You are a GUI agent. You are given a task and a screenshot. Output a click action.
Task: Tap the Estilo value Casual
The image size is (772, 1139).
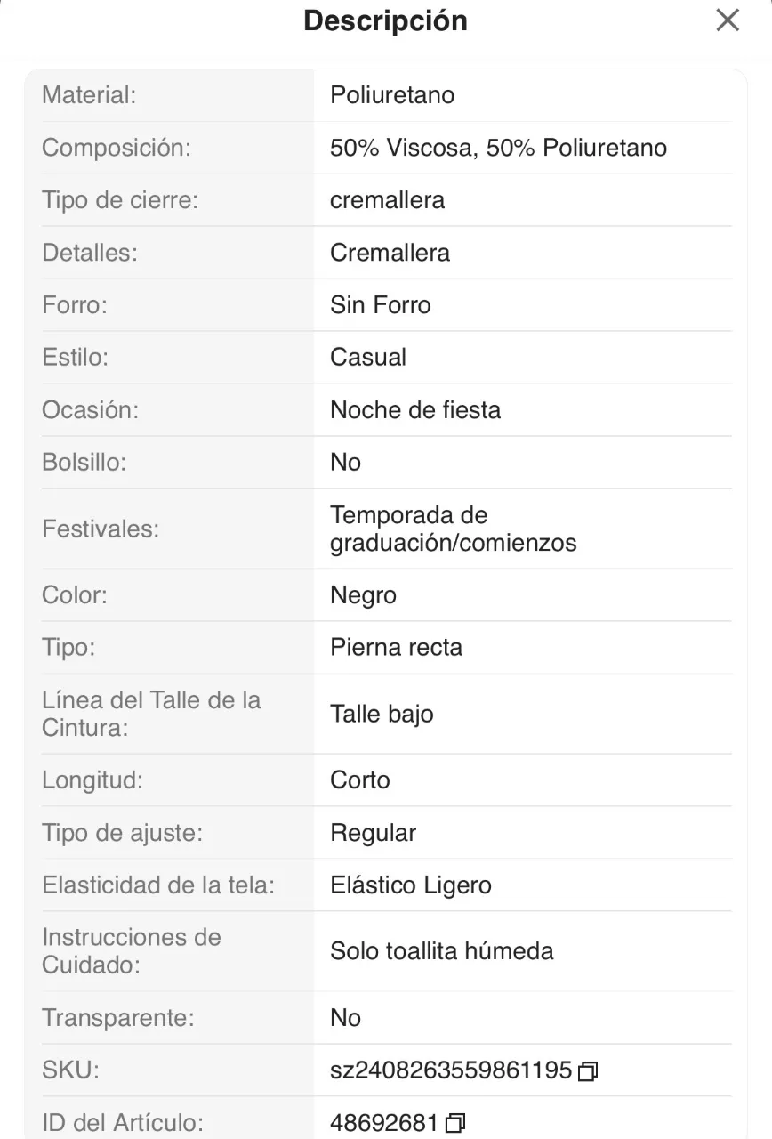coord(368,358)
